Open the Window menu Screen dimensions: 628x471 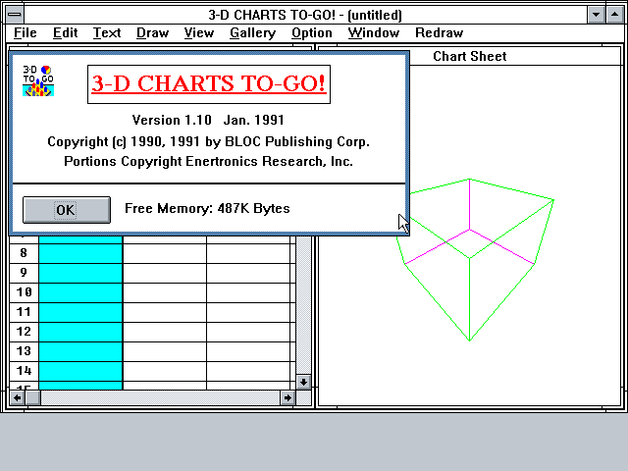pyautogui.click(x=374, y=32)
